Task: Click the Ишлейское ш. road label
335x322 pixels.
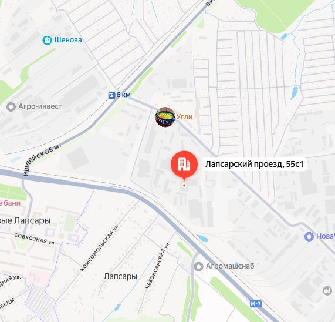Action: [x=42, y=160]
